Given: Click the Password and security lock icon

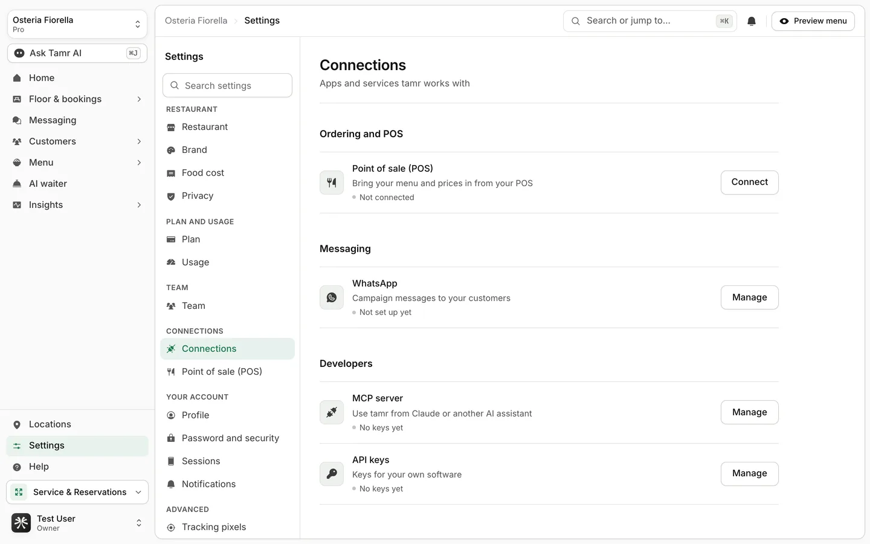Looking at the screenshot, I should 171,438.
